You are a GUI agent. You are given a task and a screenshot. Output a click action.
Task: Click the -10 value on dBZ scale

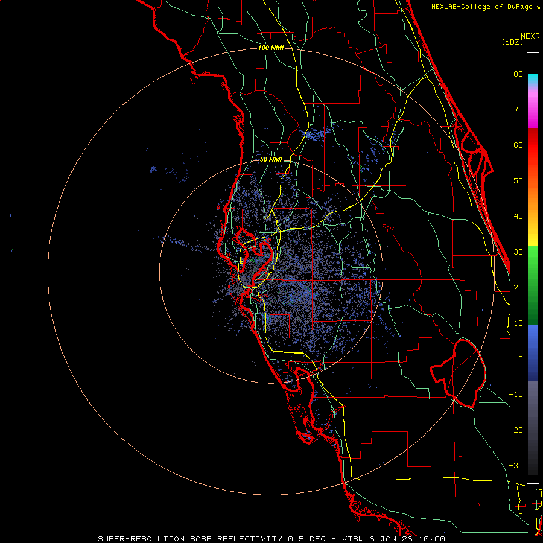click(x=516, y=395)
